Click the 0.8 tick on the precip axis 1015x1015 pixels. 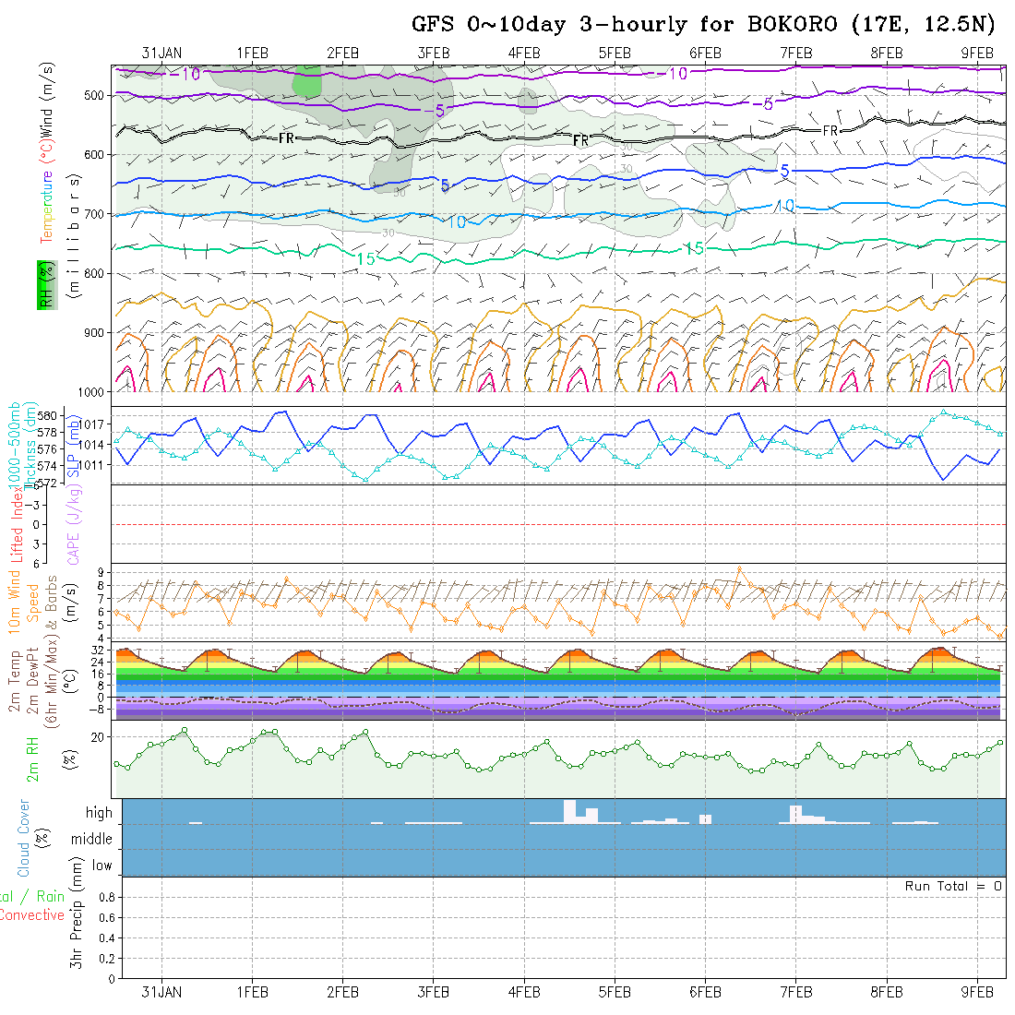tap(105, 897)
